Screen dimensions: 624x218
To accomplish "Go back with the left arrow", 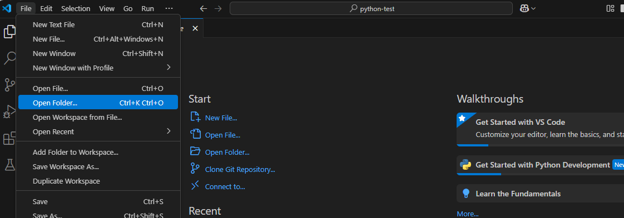I will click(204, 8).
